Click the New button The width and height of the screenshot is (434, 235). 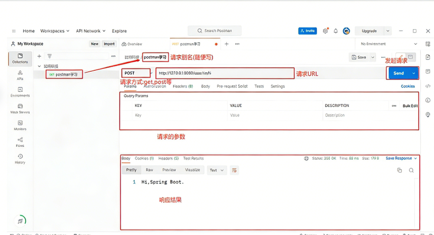[95, 44]
